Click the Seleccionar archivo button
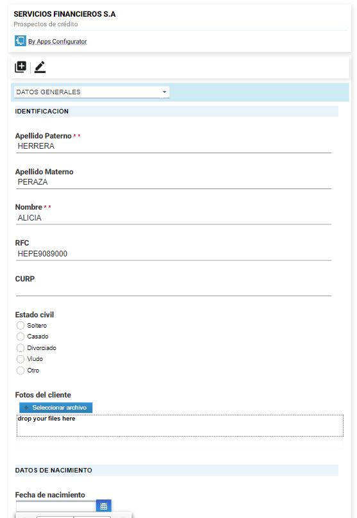Image resolution: width=357 pixels, height=518 pixels. click(x=56, y=408)
